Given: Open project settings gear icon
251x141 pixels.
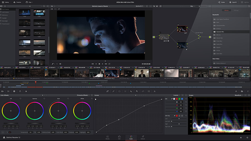Looking at the screenshot, I should click(x=247, y=137).
